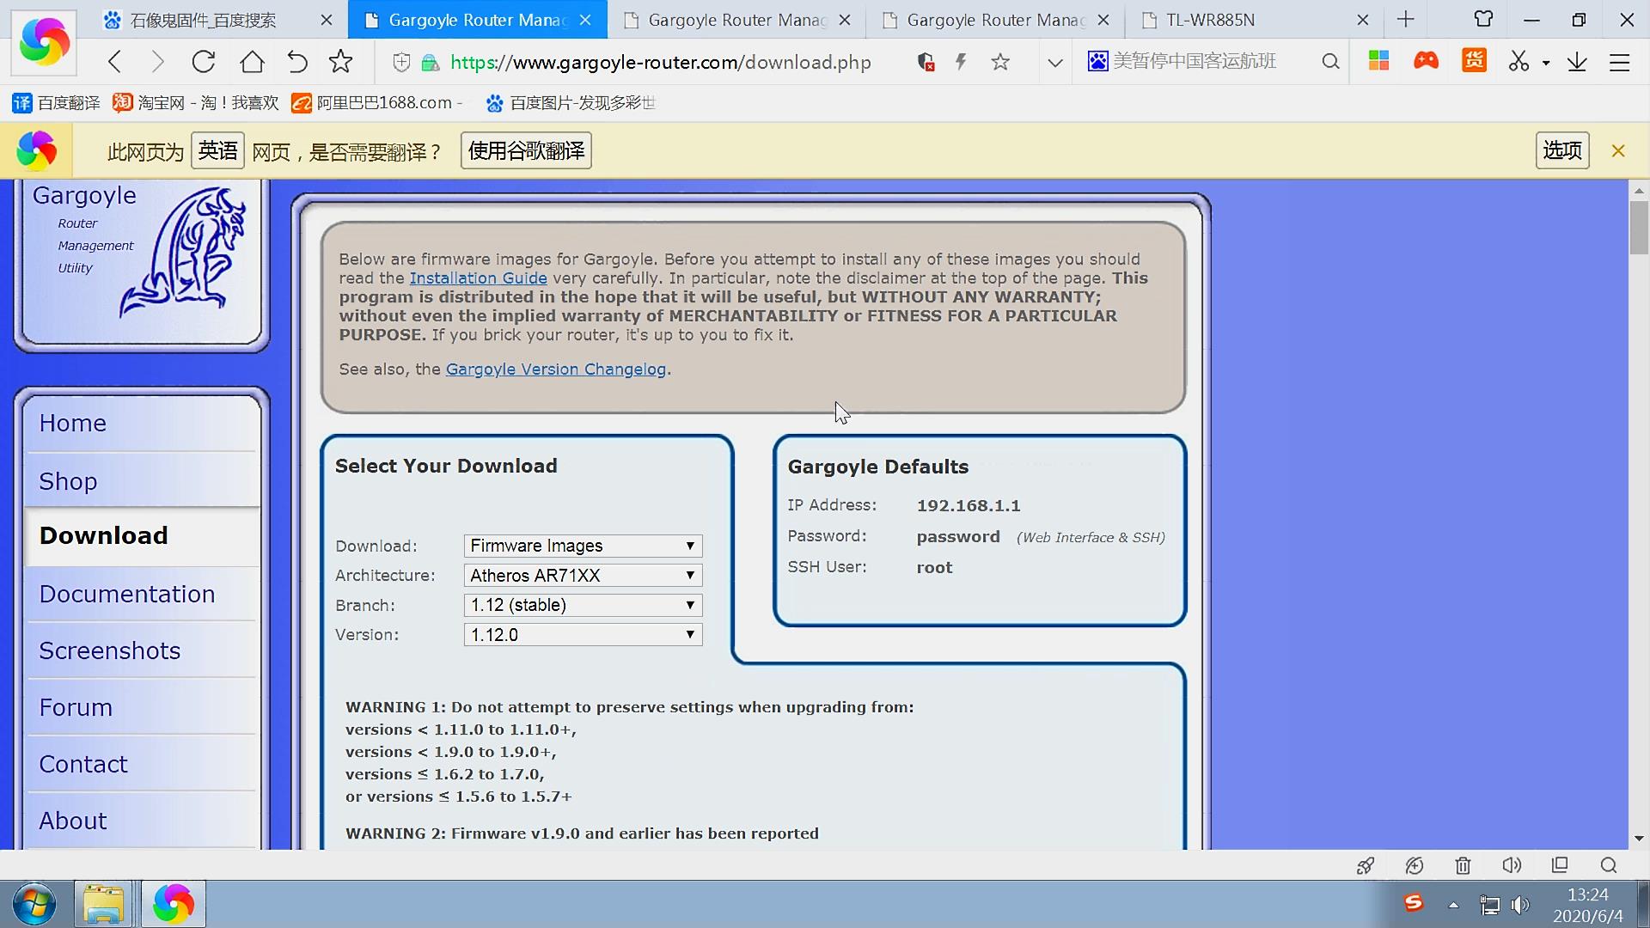Screen dimensions: 1650x928
Task: Click the trash icon in status bar
Action: click(1463, 865)
